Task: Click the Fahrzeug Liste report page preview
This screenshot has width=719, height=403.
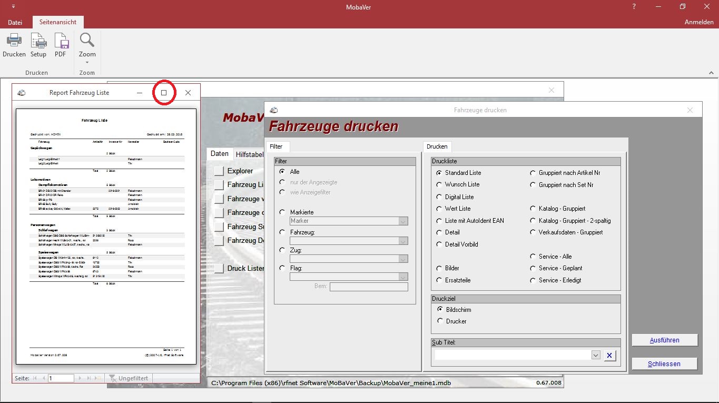Action: 106,236
